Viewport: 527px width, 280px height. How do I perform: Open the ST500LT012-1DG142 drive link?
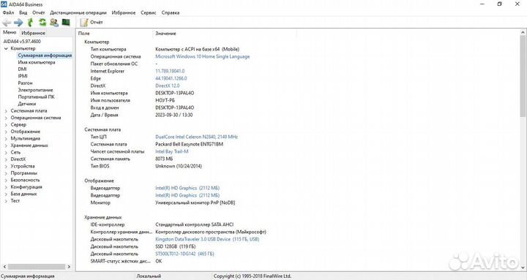pos(184,254)
